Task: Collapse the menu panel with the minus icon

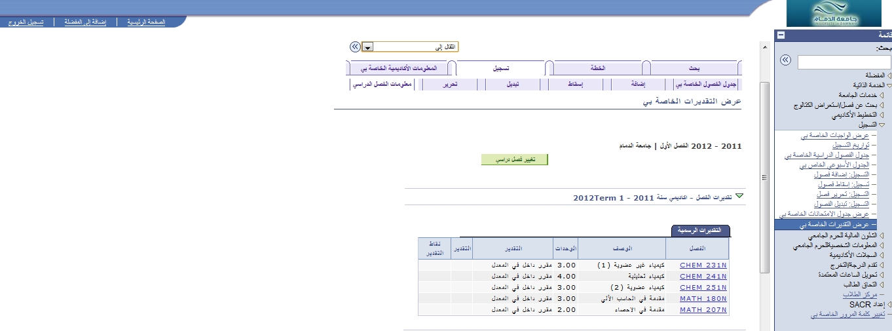Action: pos(780,35)
